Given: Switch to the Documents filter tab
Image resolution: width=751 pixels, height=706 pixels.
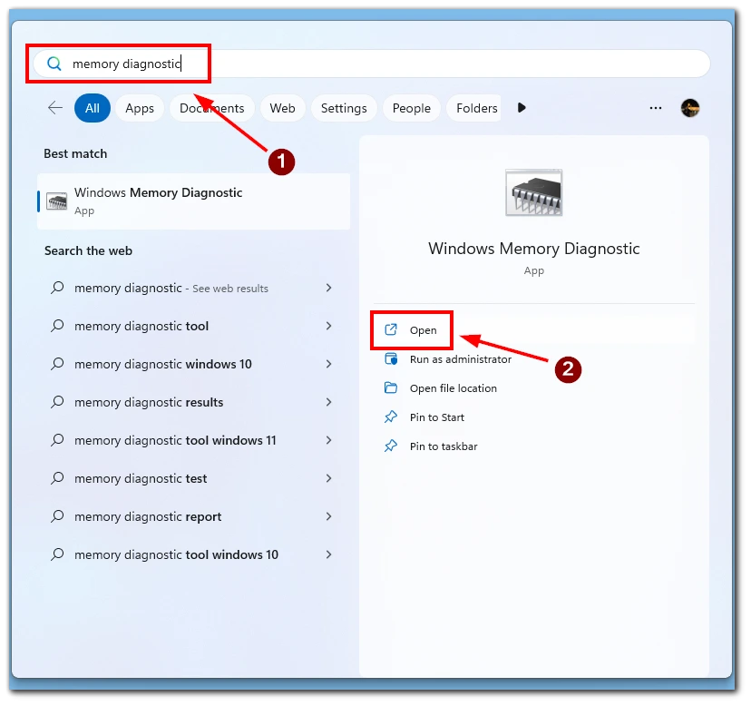Looking at the screenshot, I should coord(211,108).
